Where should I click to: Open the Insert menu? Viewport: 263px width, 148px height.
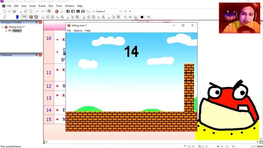tap(32, 6)
